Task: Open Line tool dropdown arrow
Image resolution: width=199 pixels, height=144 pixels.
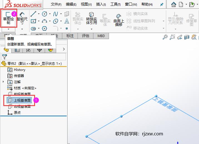Action: tap(39, 14)
